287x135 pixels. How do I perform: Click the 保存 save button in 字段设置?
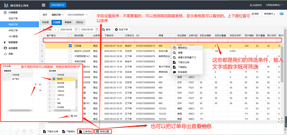pos(74,116)
